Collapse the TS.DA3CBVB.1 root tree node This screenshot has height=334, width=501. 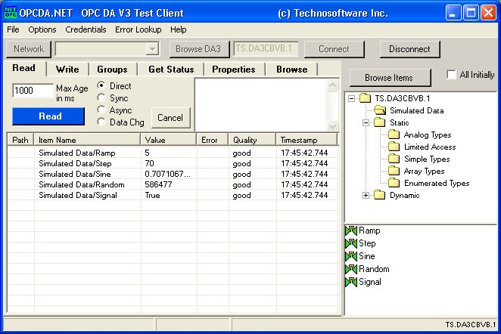(351, 98)
